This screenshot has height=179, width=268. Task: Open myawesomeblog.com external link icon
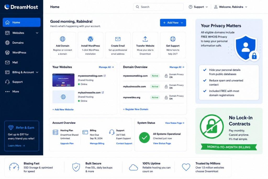105,76
